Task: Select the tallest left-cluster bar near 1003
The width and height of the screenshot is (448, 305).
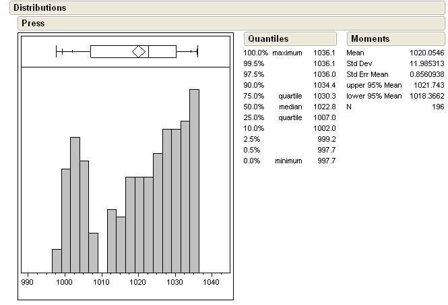Action: click(75, 204)
